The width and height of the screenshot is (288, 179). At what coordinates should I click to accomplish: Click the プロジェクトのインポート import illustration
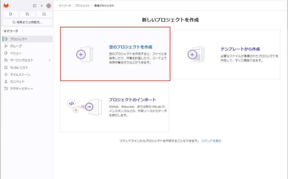click(84, 107)
